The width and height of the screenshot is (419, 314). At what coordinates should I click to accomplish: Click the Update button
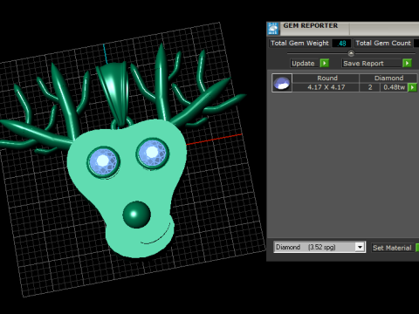click(x=305, y=64)
